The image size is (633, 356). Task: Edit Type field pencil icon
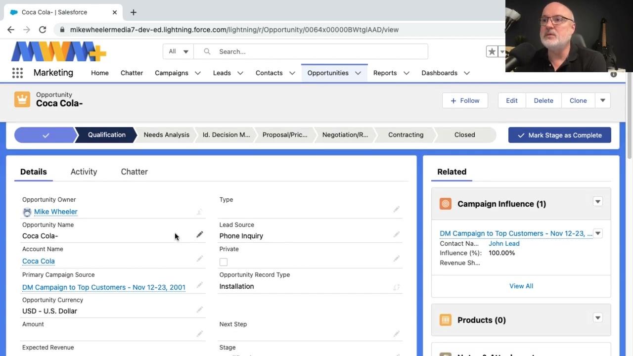[397, 209]
